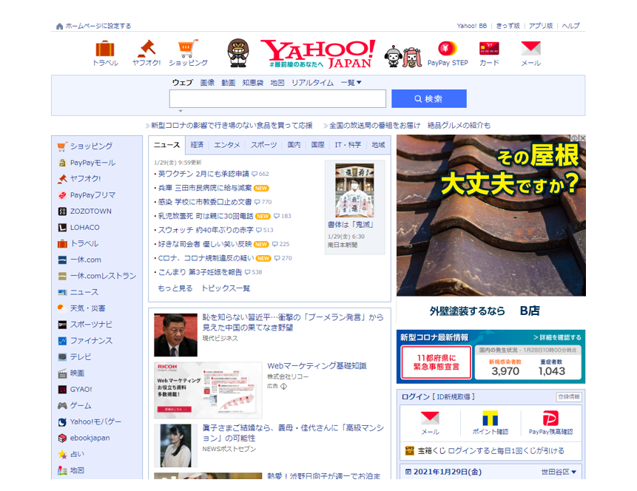Click the PayPay残高確認 icon
Viewport: 637px width, 491px height.
pyautogui.click(x=550, y=418)
